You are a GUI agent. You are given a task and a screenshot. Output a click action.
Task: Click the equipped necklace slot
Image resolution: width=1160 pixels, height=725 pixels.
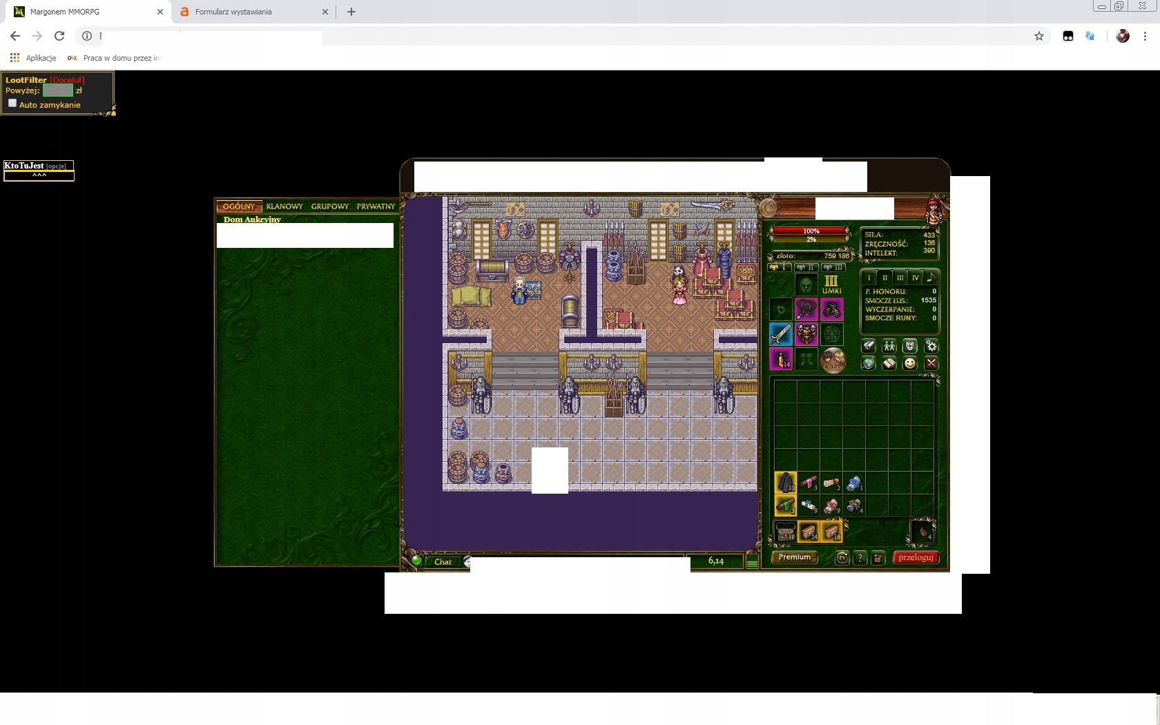click(806, 309)
